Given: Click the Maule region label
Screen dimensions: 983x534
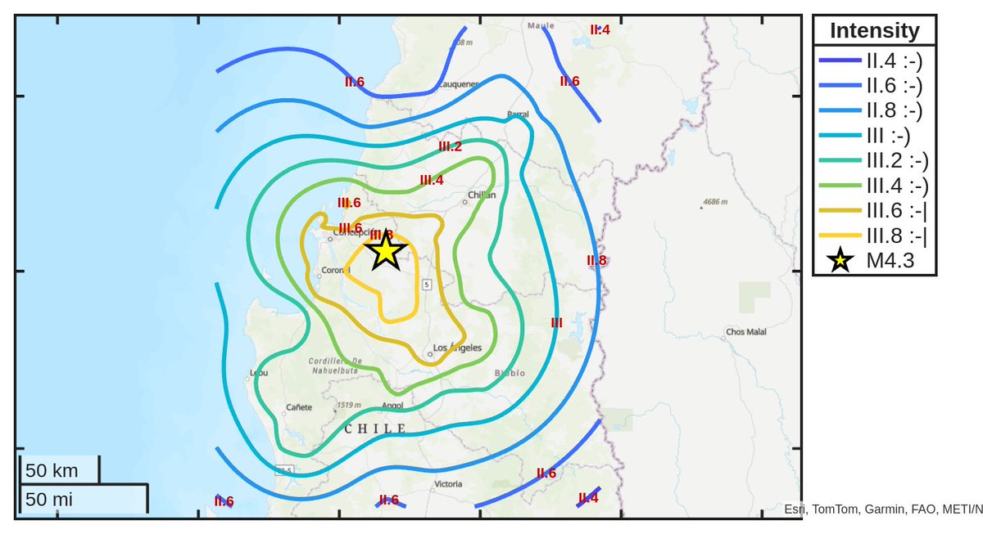Looking at the screenshot, I should point(541,25).
